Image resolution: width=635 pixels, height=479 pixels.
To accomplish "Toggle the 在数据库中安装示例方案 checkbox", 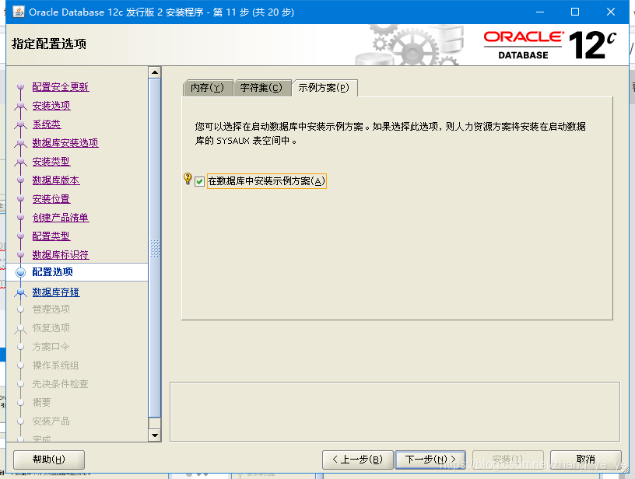I will 199,181.
